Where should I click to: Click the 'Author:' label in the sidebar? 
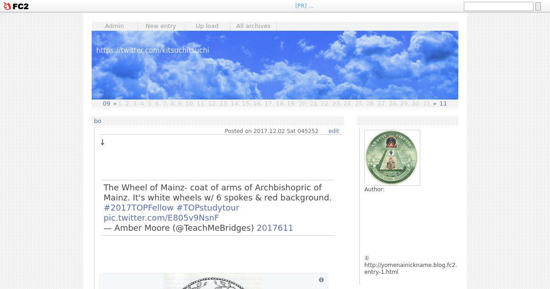click(374, 189)
